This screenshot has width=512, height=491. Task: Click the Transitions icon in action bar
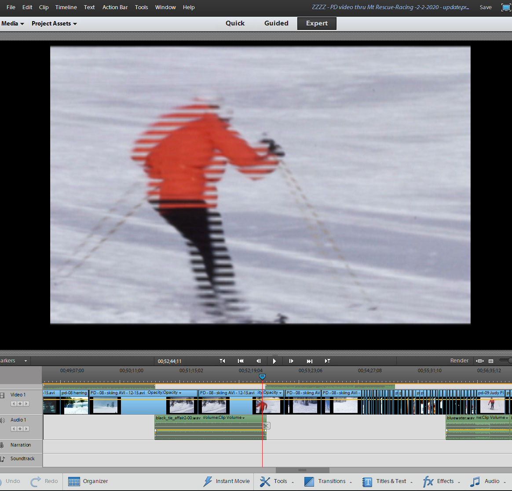click(x=309, y=481)
